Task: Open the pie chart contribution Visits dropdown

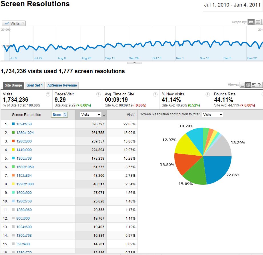Action: [212, 115]
